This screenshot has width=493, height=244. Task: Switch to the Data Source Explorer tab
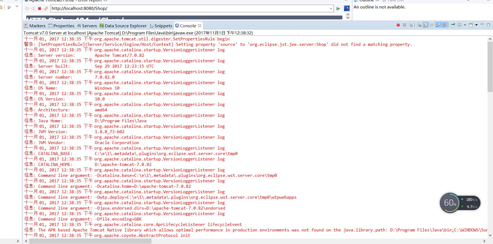(x=123, y=26)
